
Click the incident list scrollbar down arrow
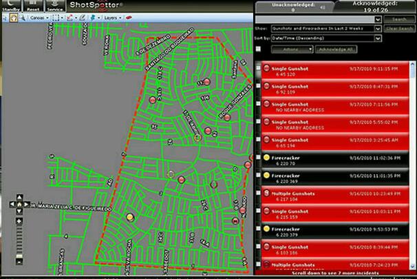413,266
